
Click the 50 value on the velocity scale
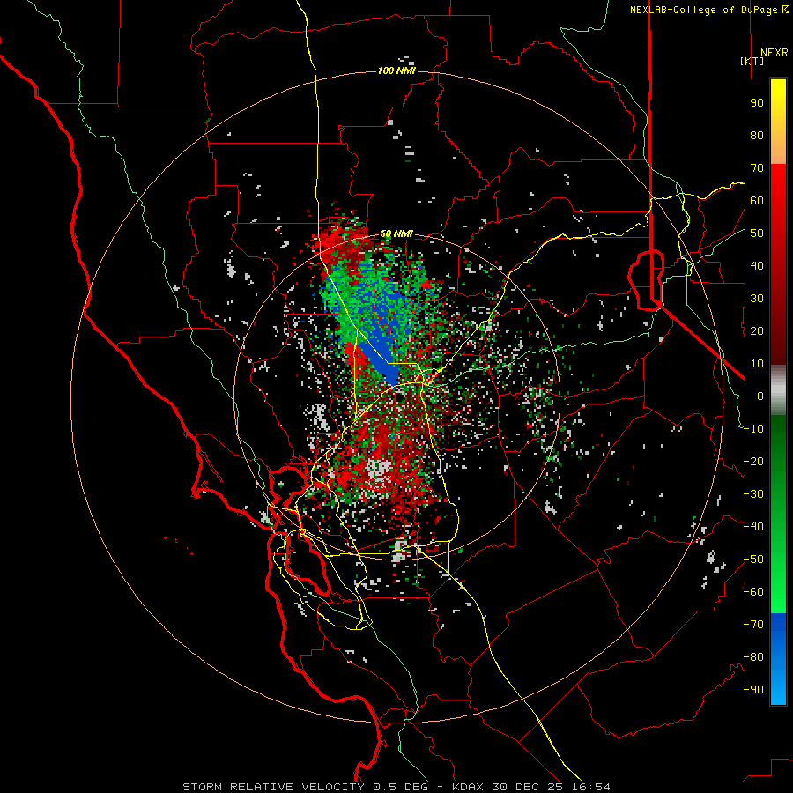click(x=757, y=233)
